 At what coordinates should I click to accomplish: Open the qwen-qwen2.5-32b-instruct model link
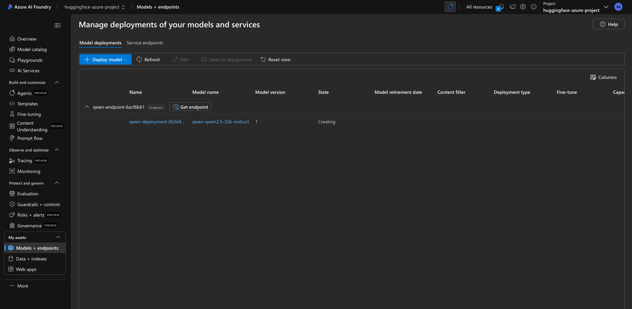pyautogui.click(x=221, y=122)
